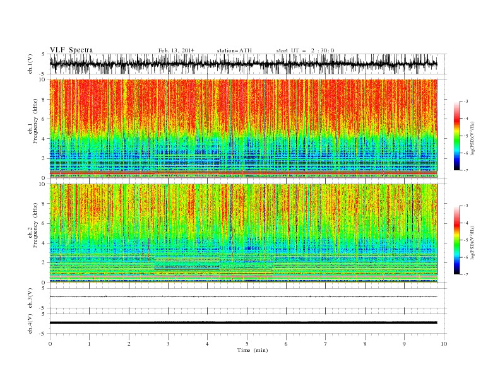Click the ch.1 color bar "-3" tick label
This screenshot has height=386, width=500.
click(x=465, y=102)
